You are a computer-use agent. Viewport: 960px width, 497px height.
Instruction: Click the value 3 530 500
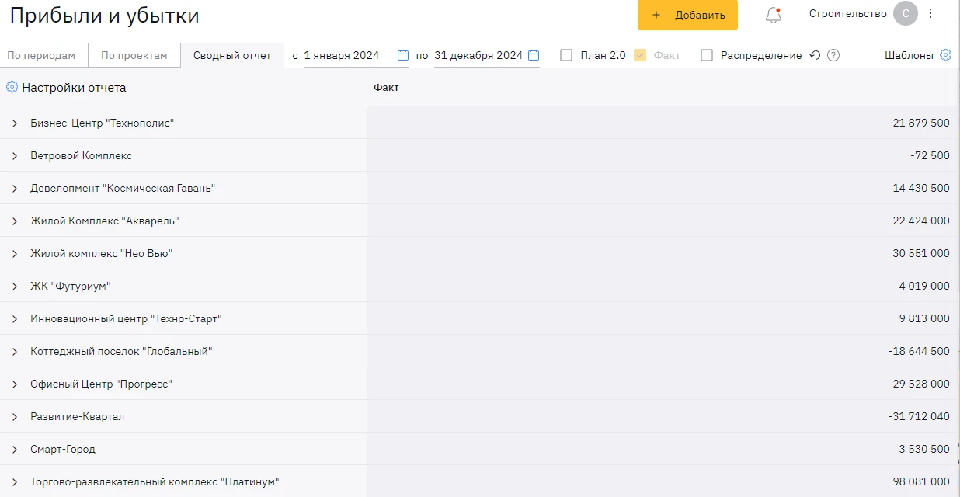(x=924, y=450)
